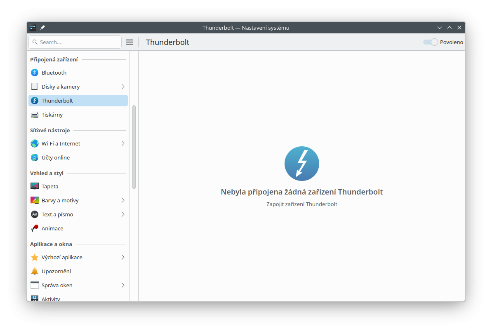The height and width of the screenshot is (333, 492).
Task: Open Výchozí aplikace settings
Action: (62, 257)
